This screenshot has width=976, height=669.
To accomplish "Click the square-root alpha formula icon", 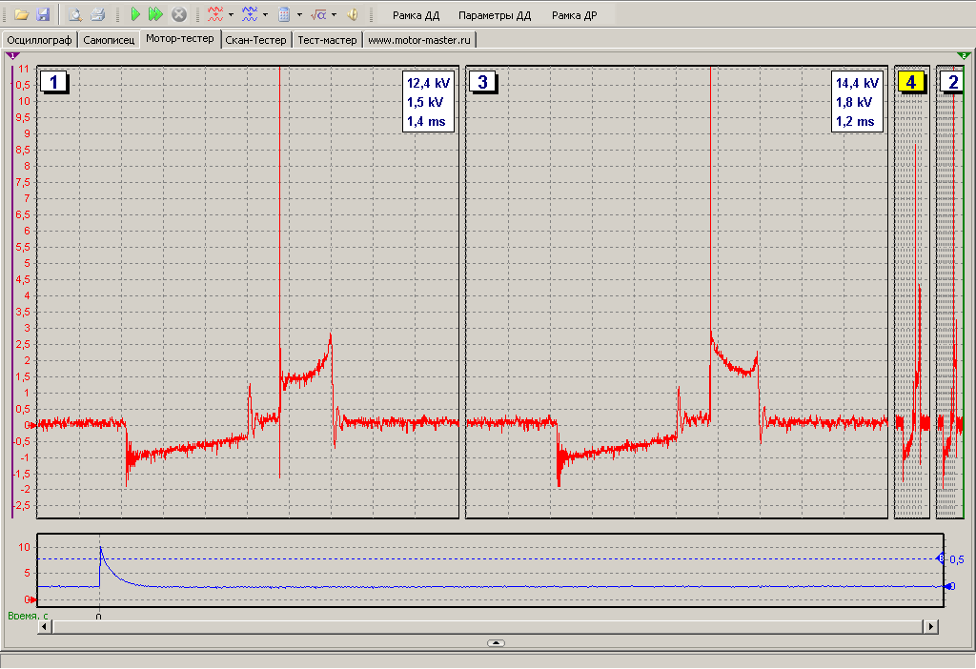I will [318, 14].
